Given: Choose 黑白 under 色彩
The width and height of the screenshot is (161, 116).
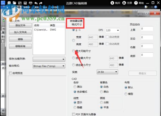Looking at the screenshot, I should pos(75,87).
